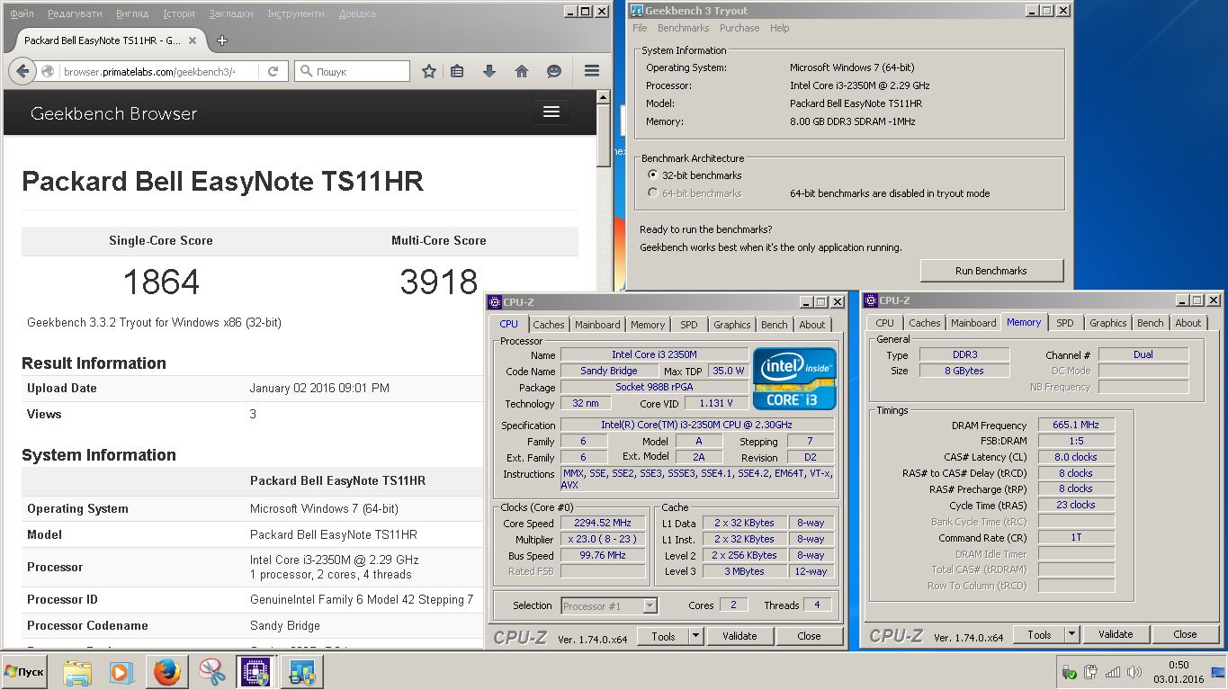Image resolution: width=1228 pixels, height=690 pixels.
Task: Switch to Mainboard tab in left CPU-Z window
Action: [597, 325]
